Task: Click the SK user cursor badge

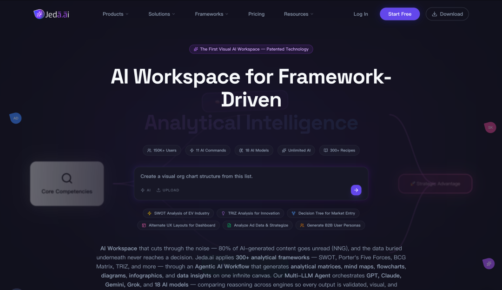Action: 490,127
